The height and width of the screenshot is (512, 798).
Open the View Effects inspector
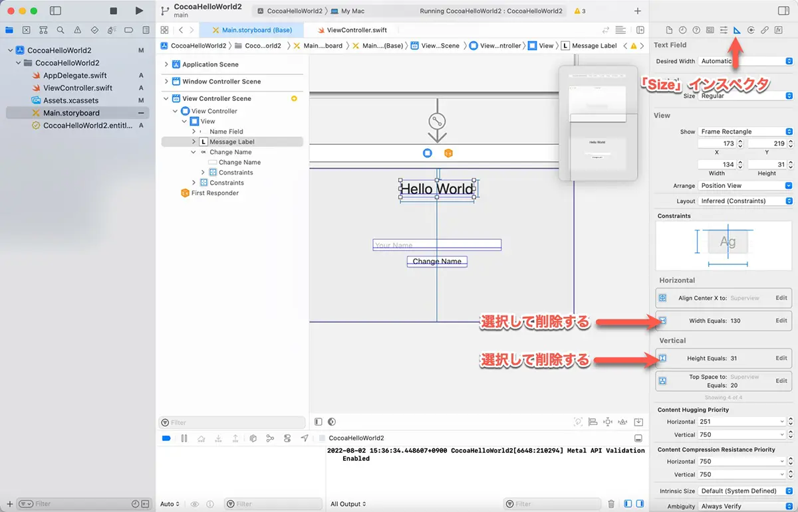779,30
